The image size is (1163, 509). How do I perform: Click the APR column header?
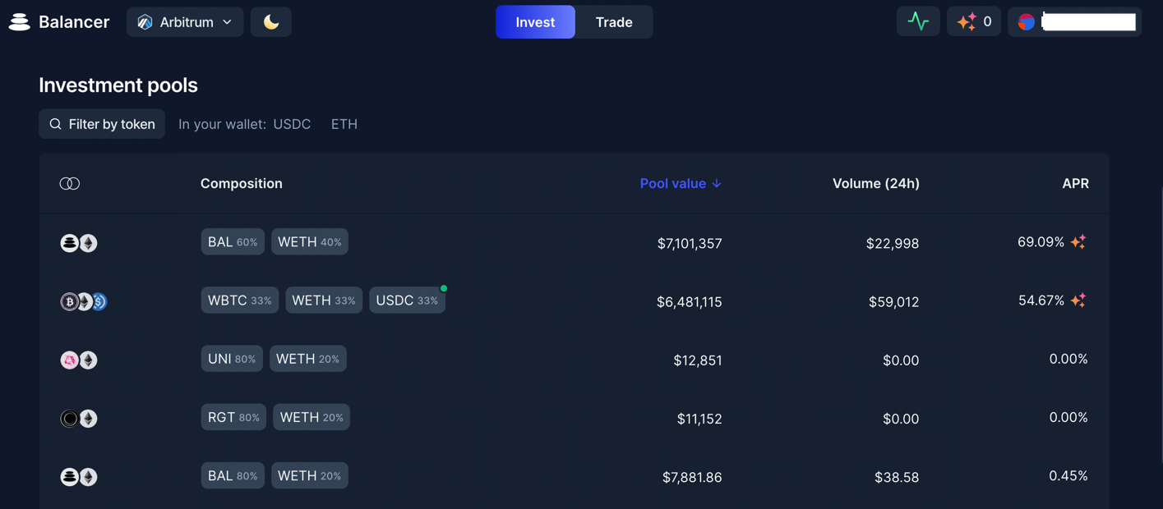[x=1075, y=183]
